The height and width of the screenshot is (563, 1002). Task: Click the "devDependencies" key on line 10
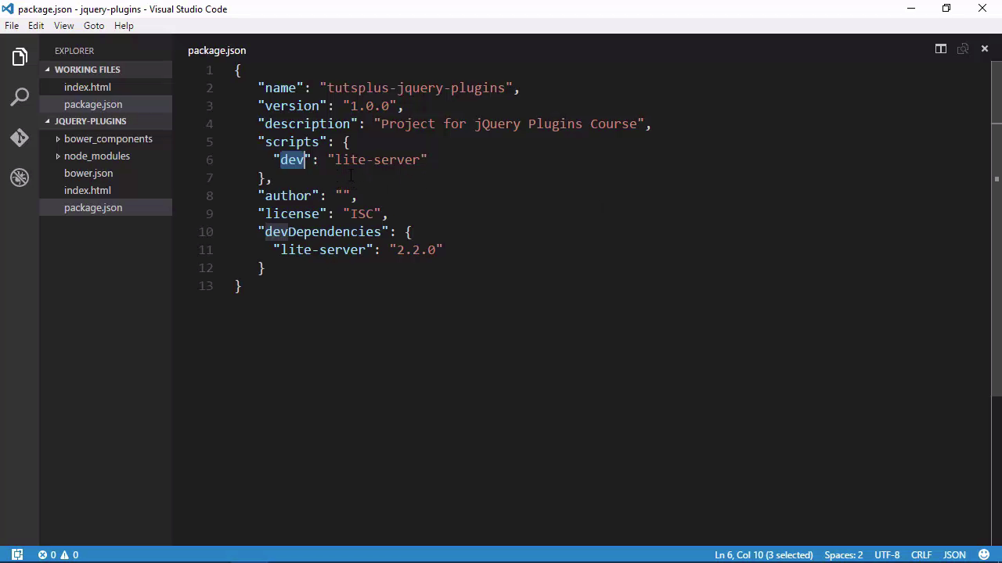[323, 231]
